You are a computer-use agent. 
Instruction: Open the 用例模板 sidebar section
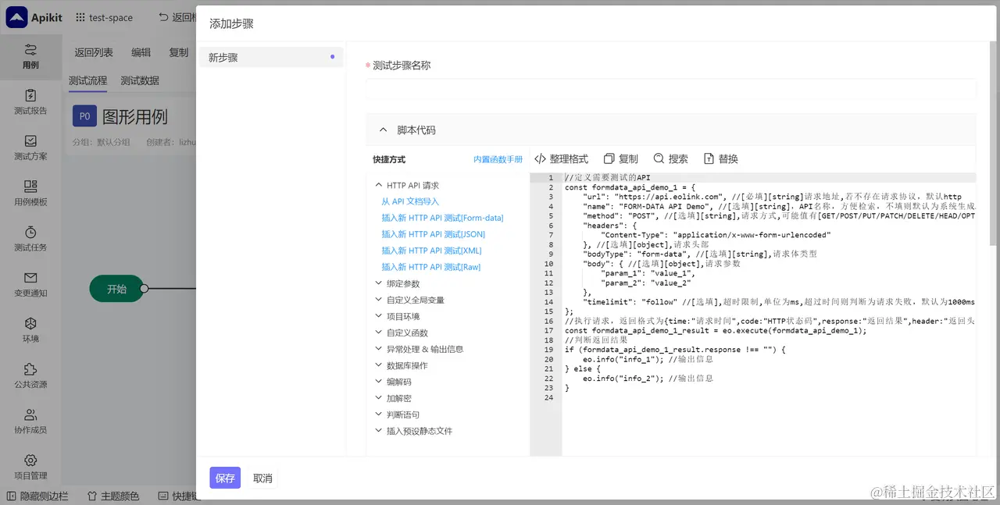pos(30,194)
